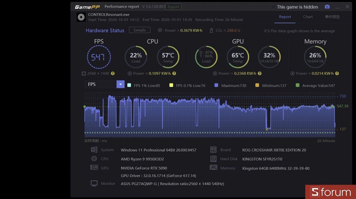Click the CPU power lightning icon

coord(130,73)
